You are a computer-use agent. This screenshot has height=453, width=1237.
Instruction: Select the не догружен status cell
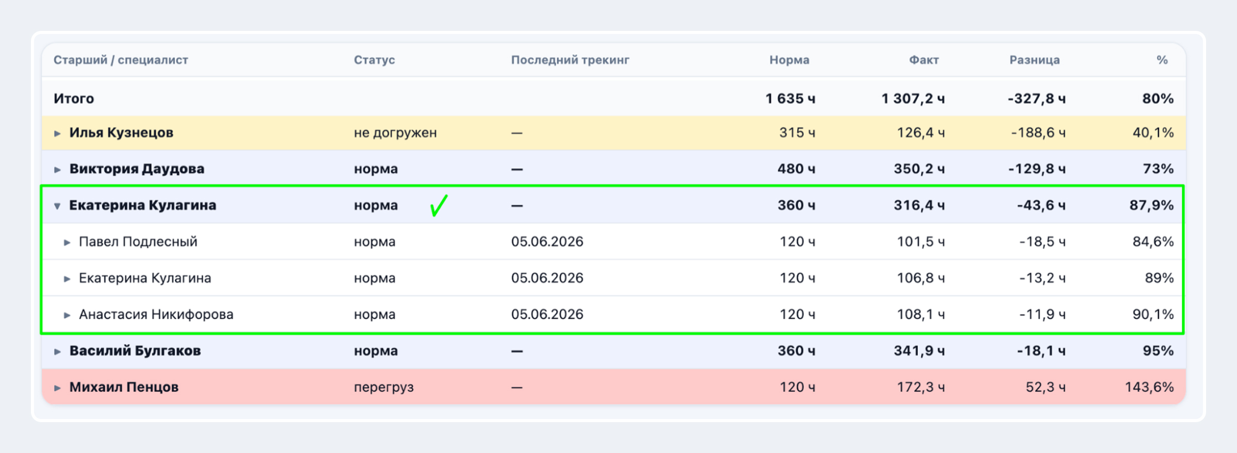click(395, 133)
